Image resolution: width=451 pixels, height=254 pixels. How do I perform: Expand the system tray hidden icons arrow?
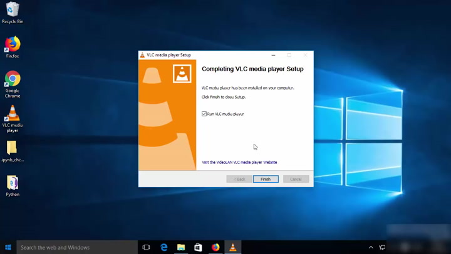tap(371, 247)
